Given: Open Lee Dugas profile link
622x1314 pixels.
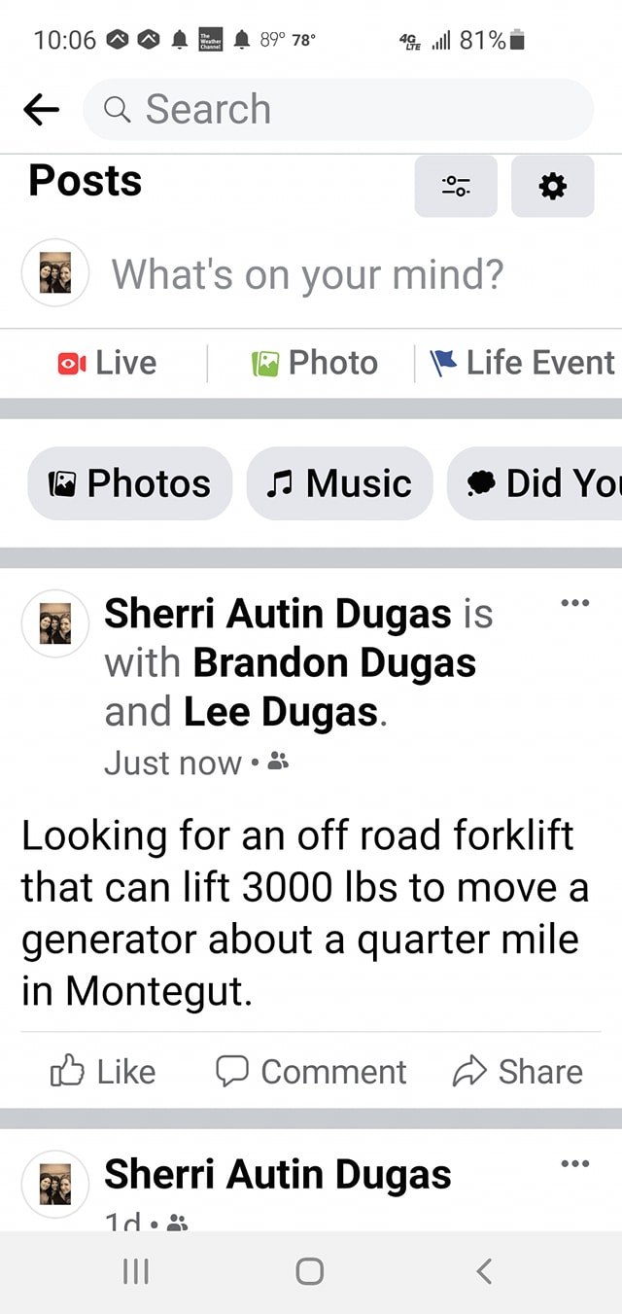Looking at the screenshot, I should 280,713.
